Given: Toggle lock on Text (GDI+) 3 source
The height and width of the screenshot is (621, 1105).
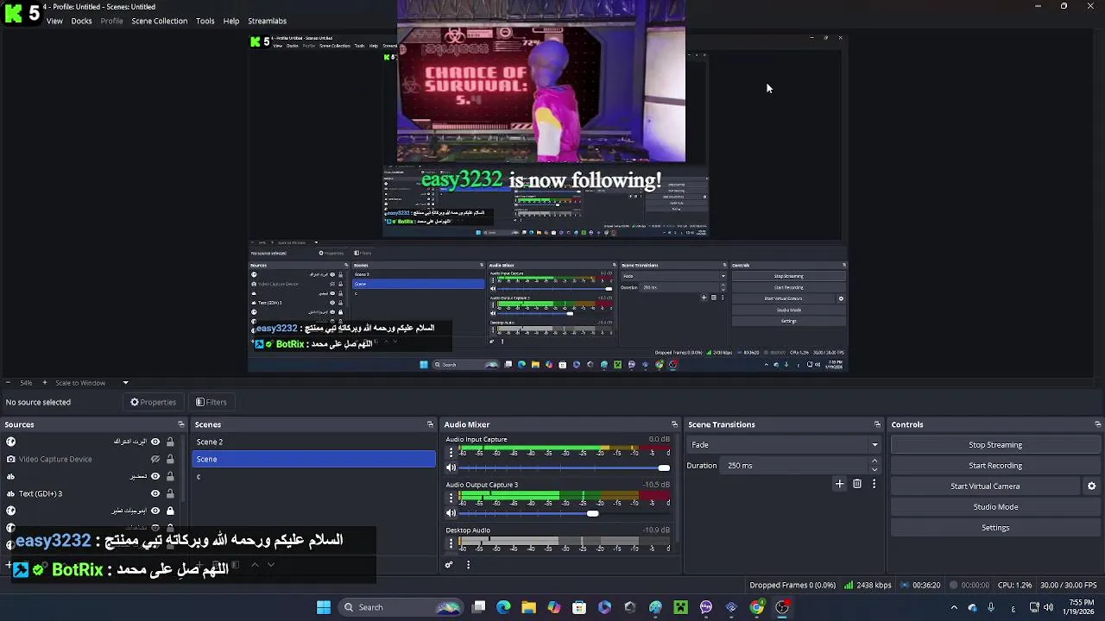Looking at the screenshot, I should (170, 493).
